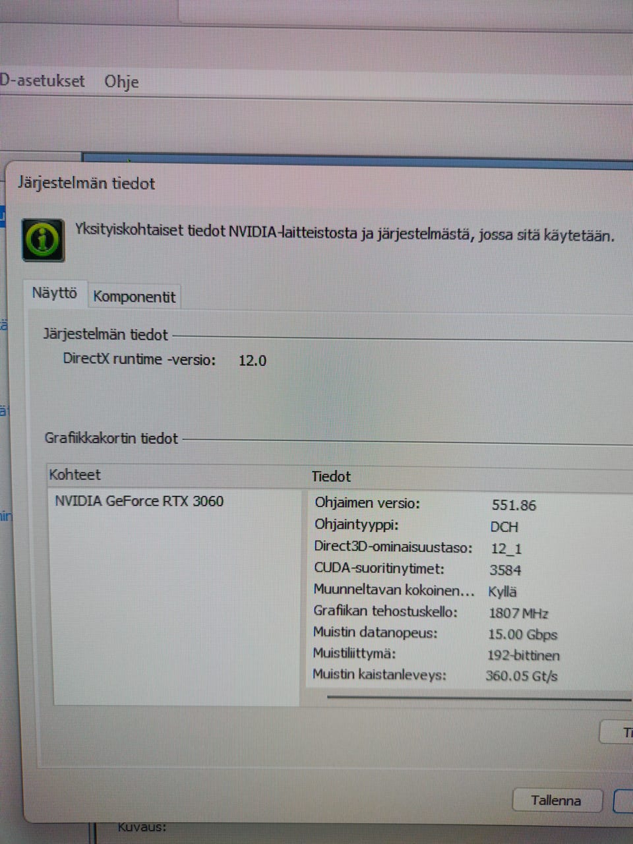The width and height of the screenshot is (633, 844).
Task: Click the Ohjaintyyppi label
Action: pos(357,525)
